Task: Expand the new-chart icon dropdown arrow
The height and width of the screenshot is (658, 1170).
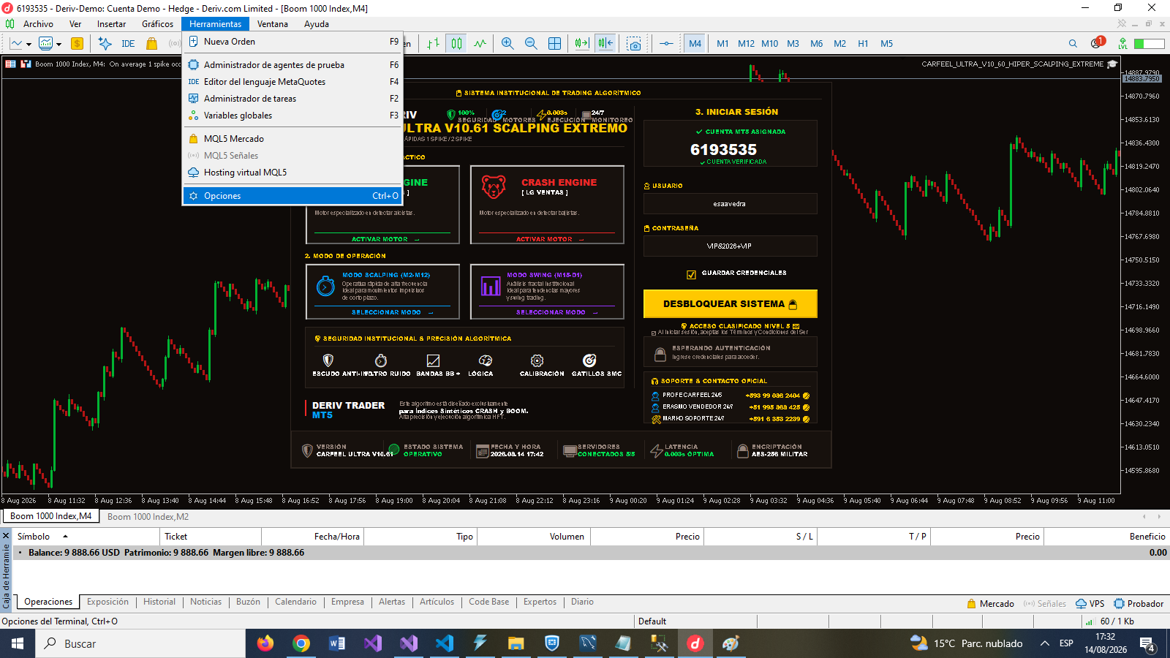Action: point(29,45)
